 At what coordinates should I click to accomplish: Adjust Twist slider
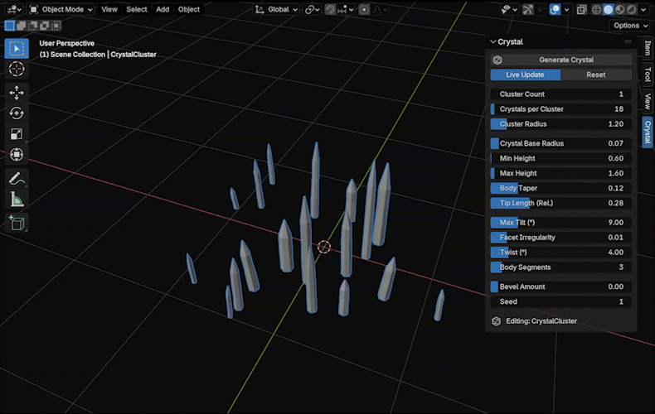point(561,252)
